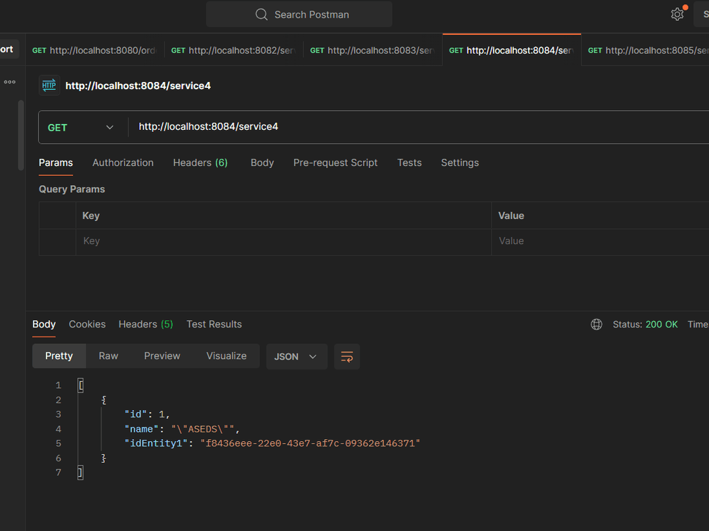Open the Pre-request Script tab
709x531 pixels.
(x=335, y=163)
